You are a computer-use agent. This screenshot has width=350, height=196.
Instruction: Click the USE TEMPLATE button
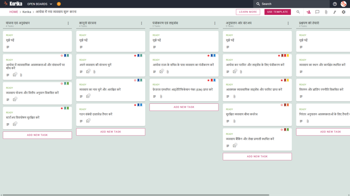pos(278,12)
